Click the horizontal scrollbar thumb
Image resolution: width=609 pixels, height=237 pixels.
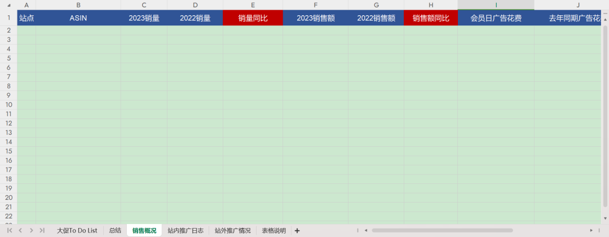point(442,230)
